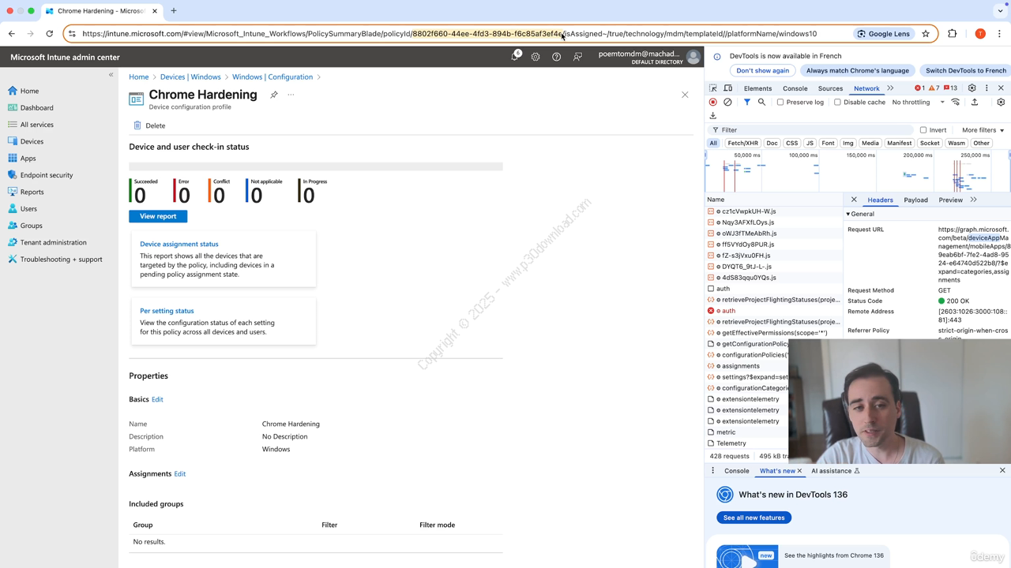Open network search magnifier
The width and height of the screenshot is (1011, 568).
(x=761, y=102)
